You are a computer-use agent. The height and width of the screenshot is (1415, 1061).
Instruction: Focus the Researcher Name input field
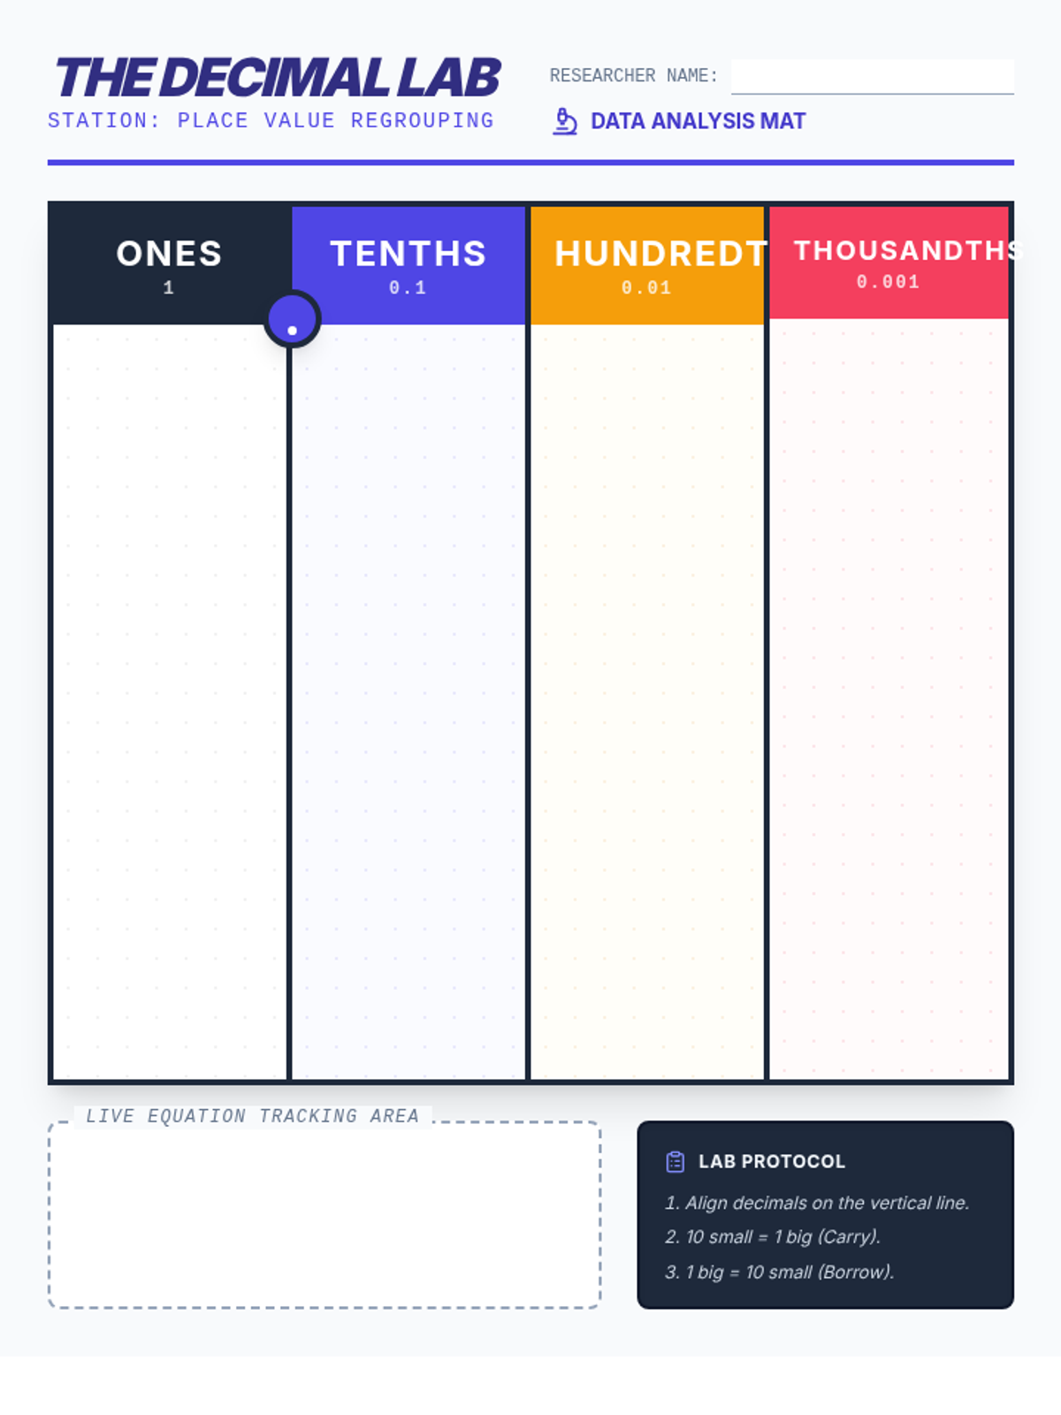click(872, 77)
